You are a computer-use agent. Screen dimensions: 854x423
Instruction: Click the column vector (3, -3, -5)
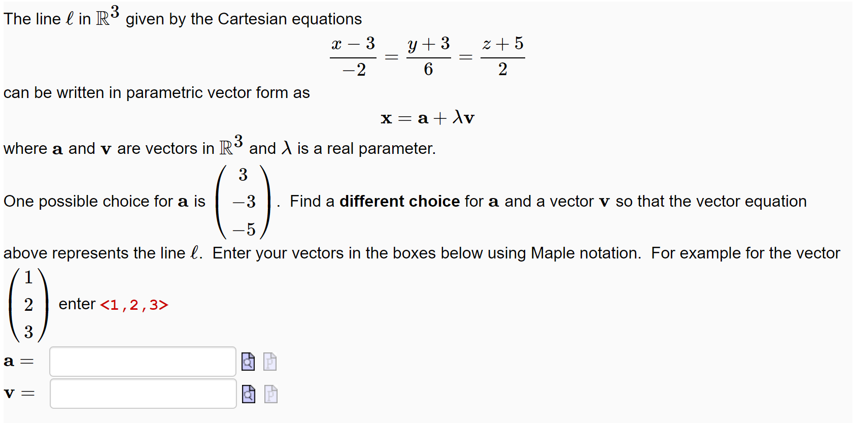tap(243, 202)
